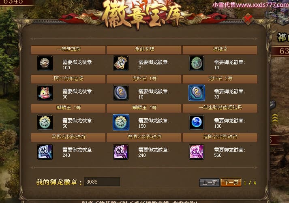Click the 上一页 previous page button
This screenshot has height=203, width=289.
point(210,183)
